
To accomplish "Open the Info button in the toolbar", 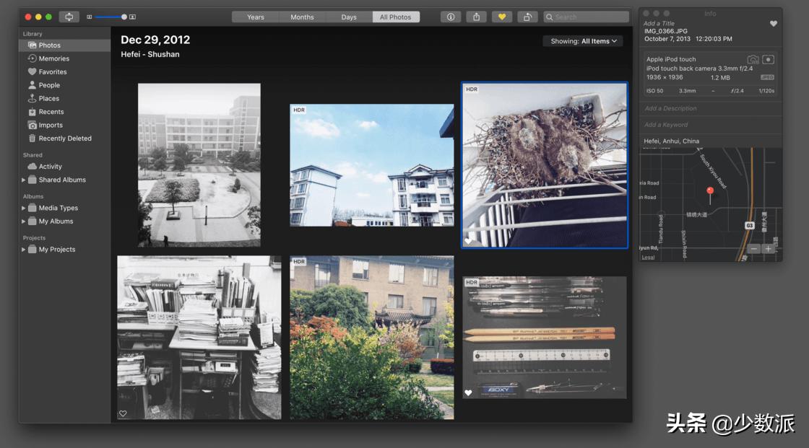I will pyautogui.click(x=451, y=17).
